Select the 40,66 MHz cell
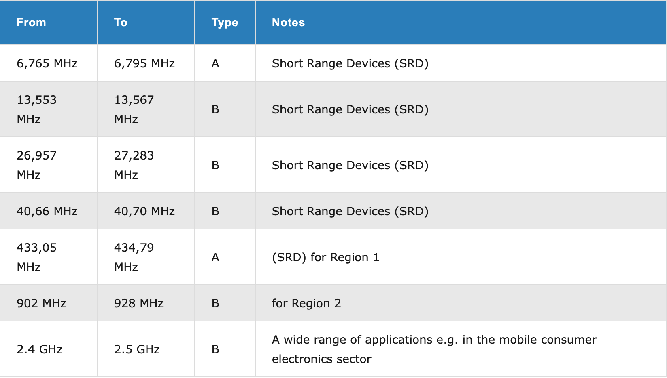667x378 pixels. (x=47, y=211)
